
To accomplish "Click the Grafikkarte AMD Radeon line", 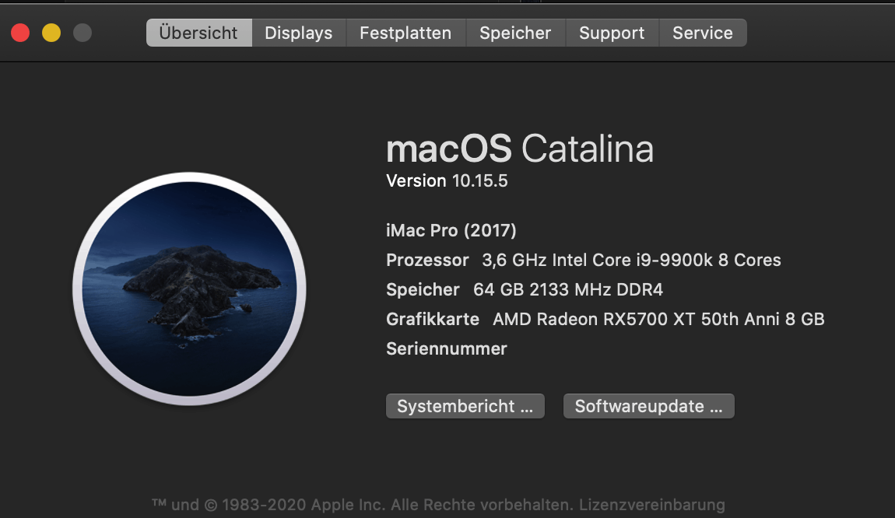I will click(x=605, y=319).
